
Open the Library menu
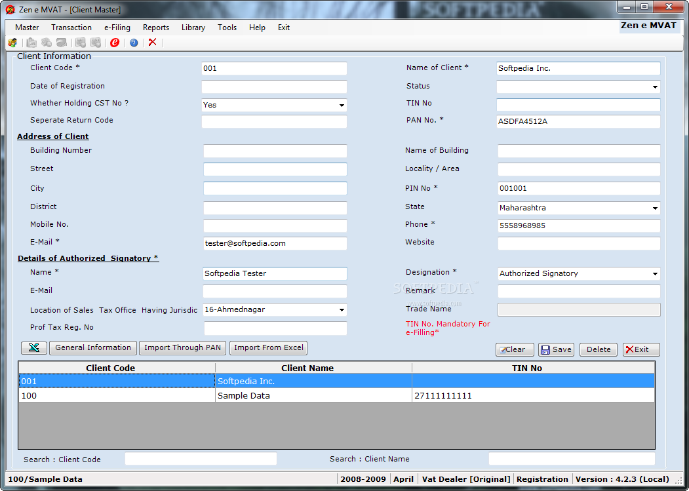point(193,28)
